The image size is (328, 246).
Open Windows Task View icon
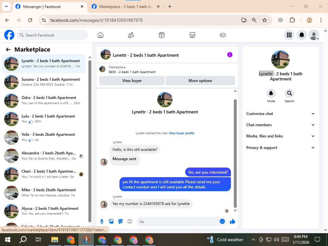[38, 240]
